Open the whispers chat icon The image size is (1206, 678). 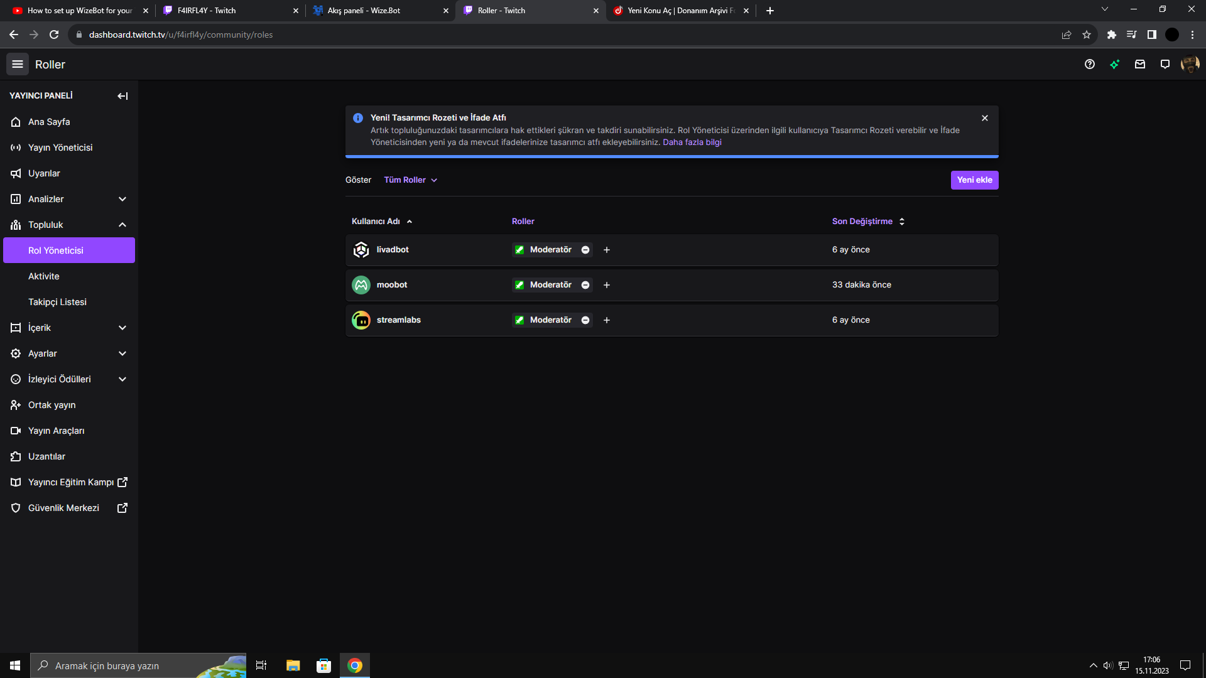pos(1165,64)
